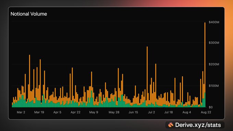The image size is (233, 131).
Task: Click the tallest bar near $400M
Action: pyautogui.click(x=205, y=65)
